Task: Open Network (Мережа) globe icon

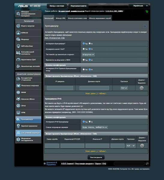Action: (x=18, y=39)
